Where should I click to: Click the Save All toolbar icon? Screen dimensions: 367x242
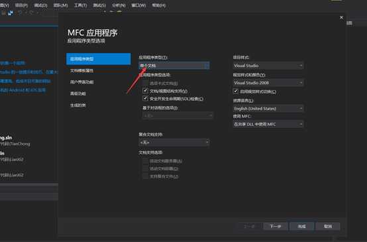coord(11,13)
